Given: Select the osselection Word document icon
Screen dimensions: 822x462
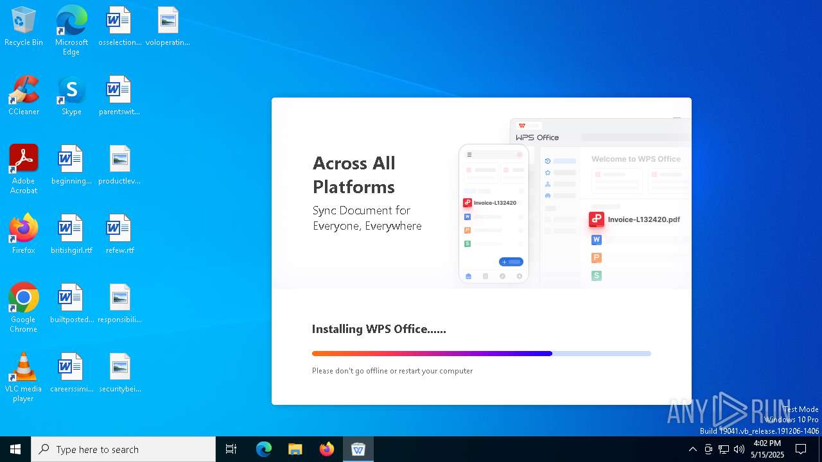Looking at the screenshot, I should coord(119,26).
